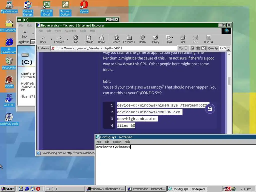Open Tools menu in Internet Explorer
Image resolution: width=256 pixels, height=192 pixels.
(83, 31)
